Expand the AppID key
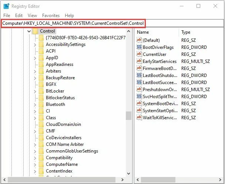225x184 pixels. (35, 58)
